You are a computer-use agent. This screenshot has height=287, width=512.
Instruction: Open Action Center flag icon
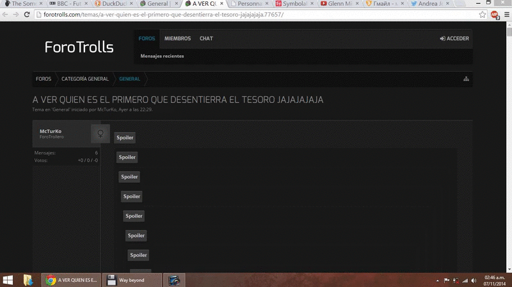click(447, 281)
